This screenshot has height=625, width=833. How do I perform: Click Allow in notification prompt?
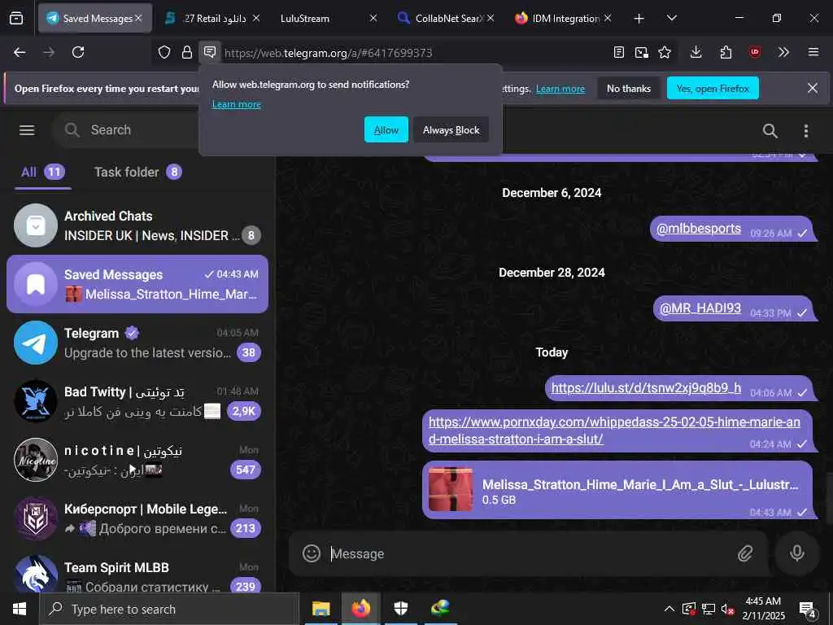[386, 129]
